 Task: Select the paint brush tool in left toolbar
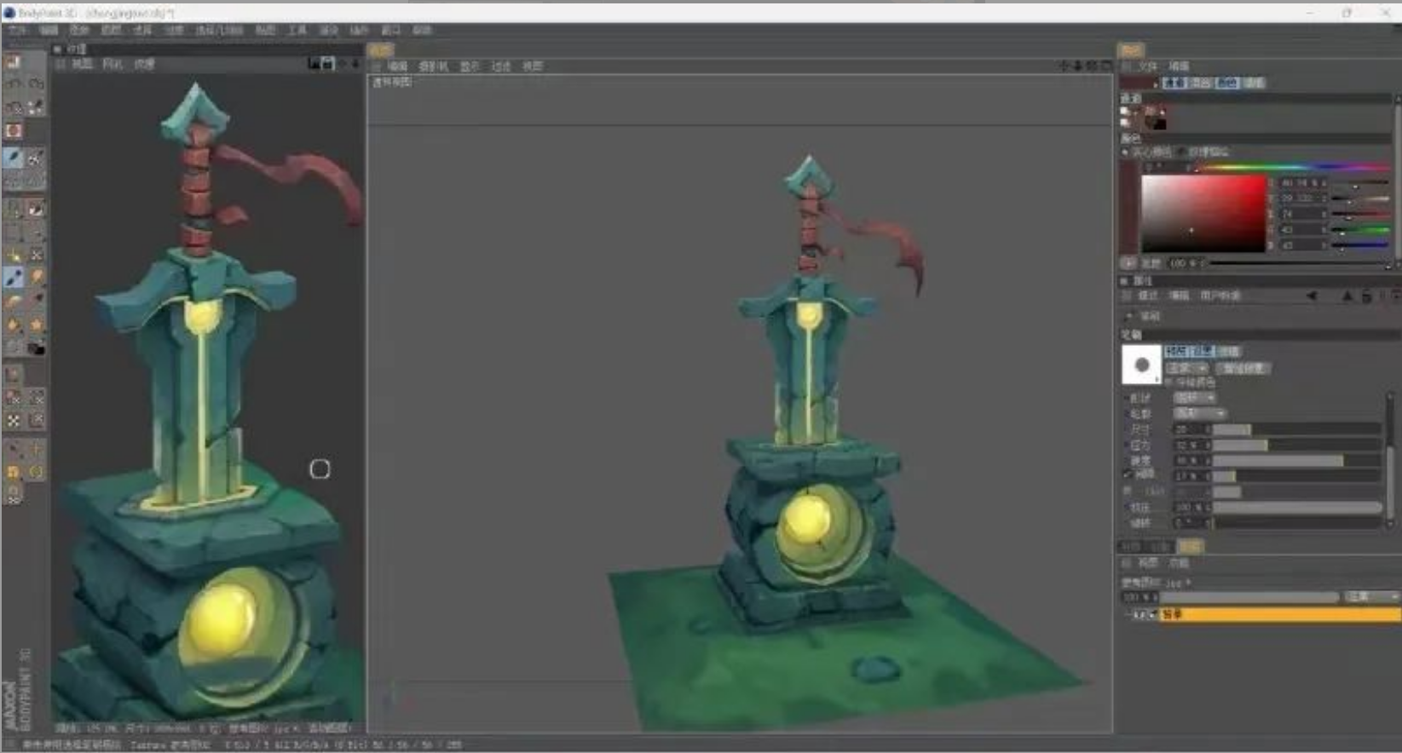(x=14, y=158)
